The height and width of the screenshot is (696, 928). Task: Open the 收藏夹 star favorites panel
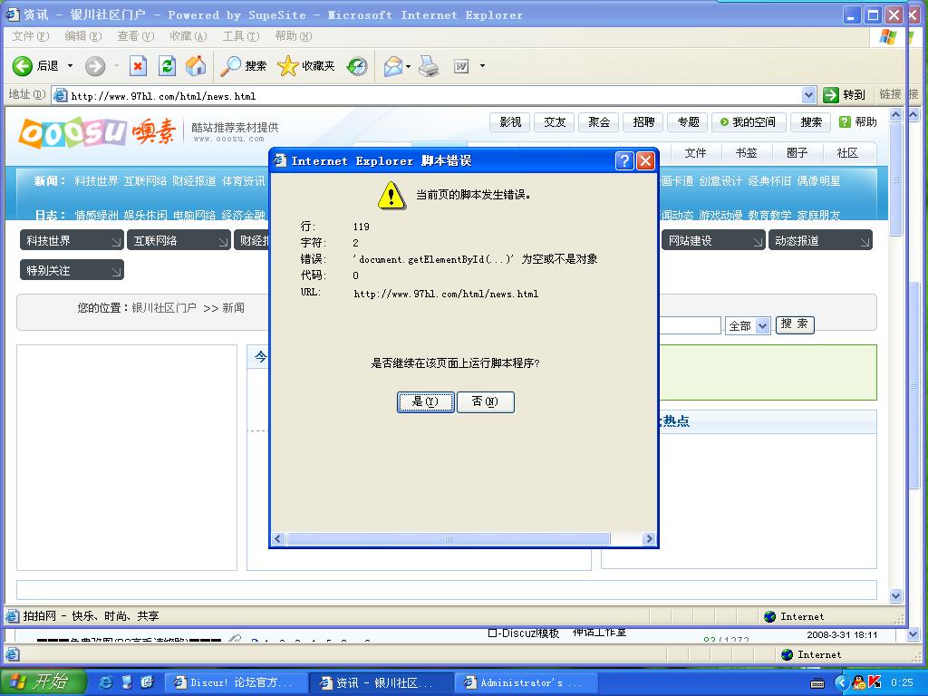coord(306,65)
